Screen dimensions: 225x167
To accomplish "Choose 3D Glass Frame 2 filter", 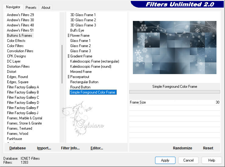I will click(83, 20).
